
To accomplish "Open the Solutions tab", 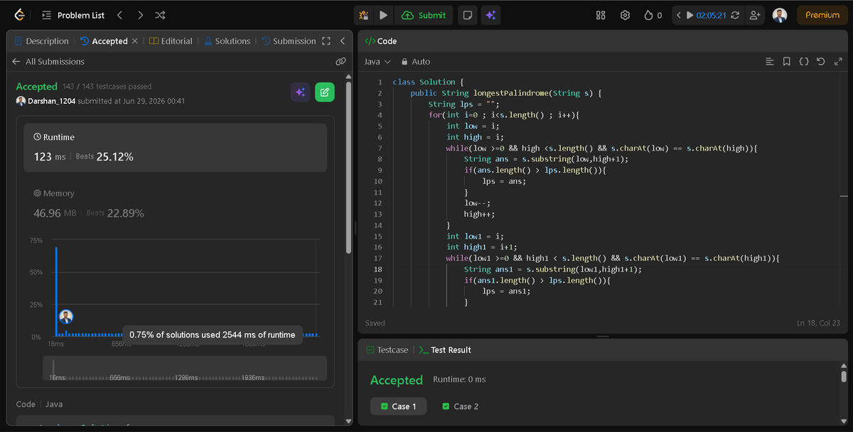I will tap(227, 41).
